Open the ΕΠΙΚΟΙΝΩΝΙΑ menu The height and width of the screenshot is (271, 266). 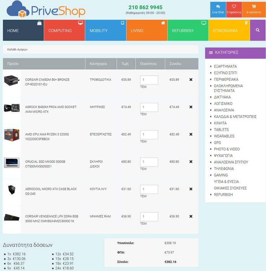(229, 30)
